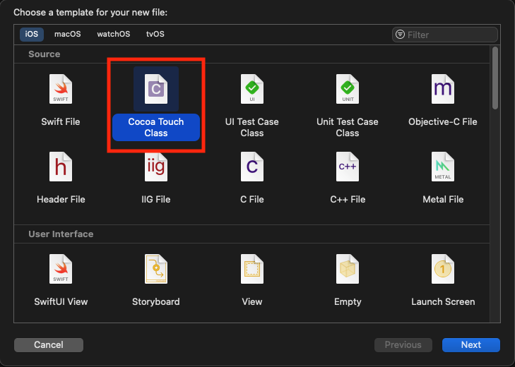The width and height of the screenshot is (515, 367).
Task: Click the "Storyboard" label
Action: tap(156, 301)
